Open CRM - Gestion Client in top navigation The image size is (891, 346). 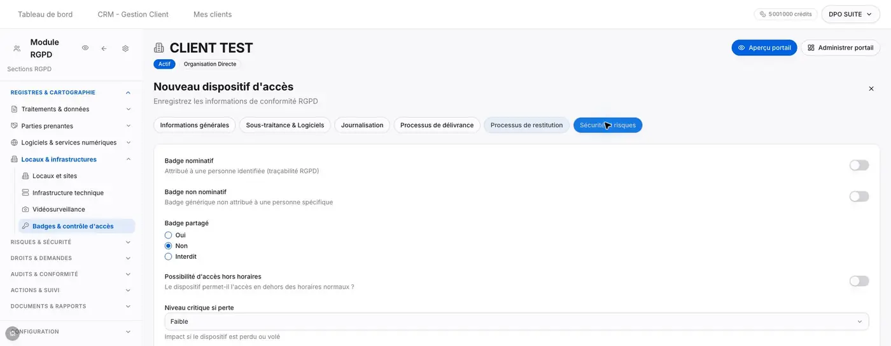click(x=133, y=15)
